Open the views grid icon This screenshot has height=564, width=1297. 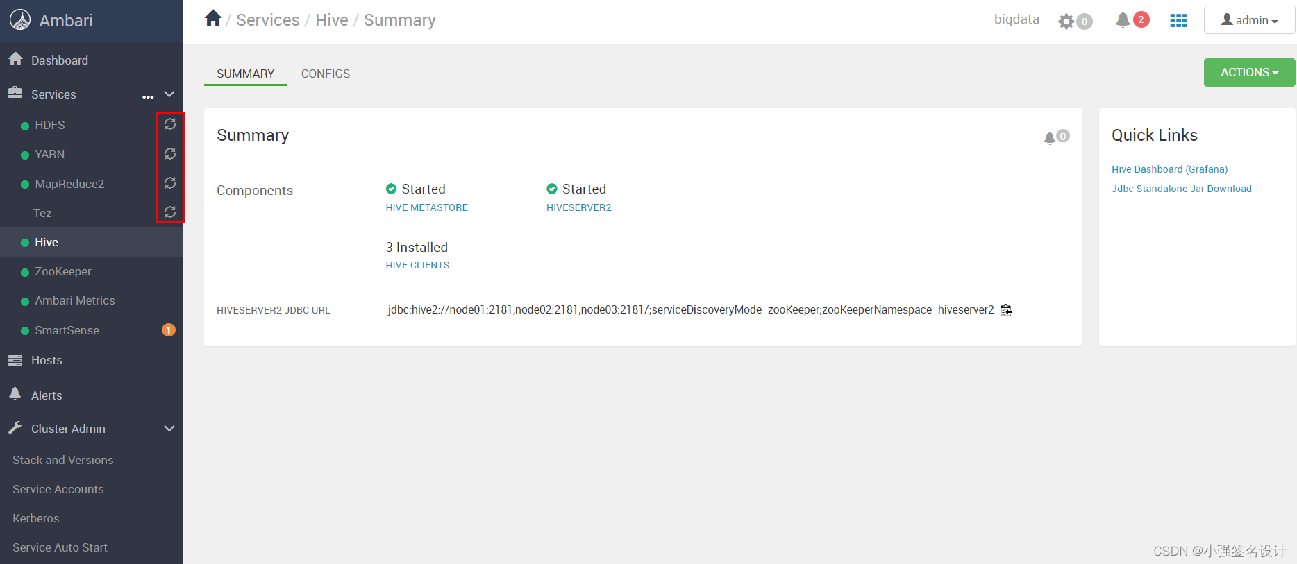[x=1178, y=21]
